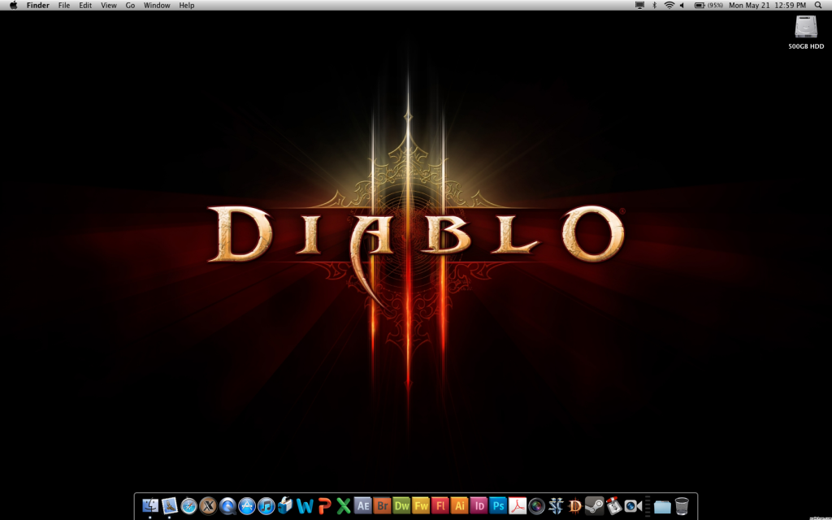Open the Finder application menu
This screenshot has height=520, width=832.
37,6
